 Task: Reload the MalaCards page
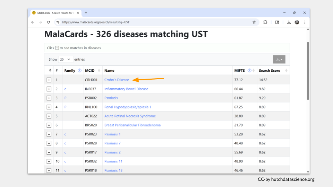click(49, 22)
